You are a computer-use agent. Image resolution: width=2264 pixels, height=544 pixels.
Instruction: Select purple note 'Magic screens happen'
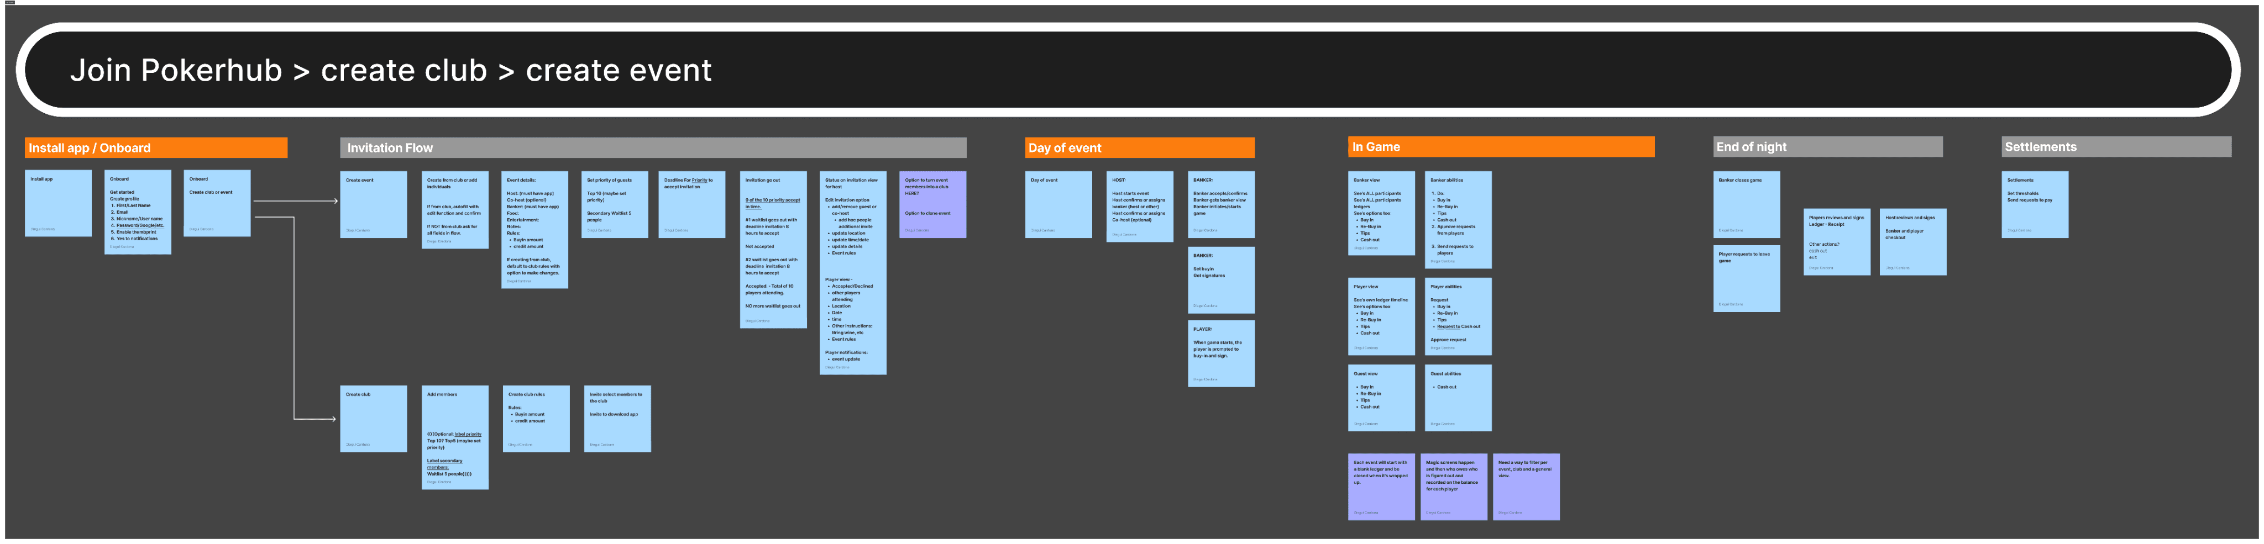1454,487
